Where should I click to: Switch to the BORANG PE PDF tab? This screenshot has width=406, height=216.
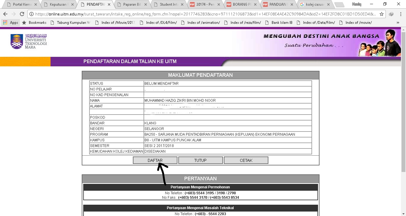(x=242, y=4)
